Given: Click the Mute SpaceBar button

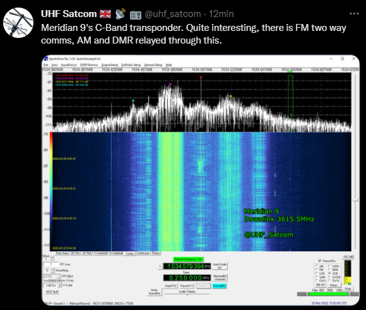Looking at the screenshot, I should click(x=155, y=292).
